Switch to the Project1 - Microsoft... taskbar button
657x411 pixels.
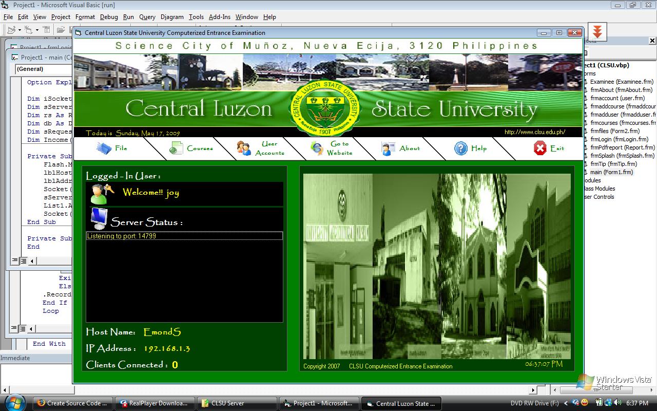pyautogui.click(x=319, y=403)
